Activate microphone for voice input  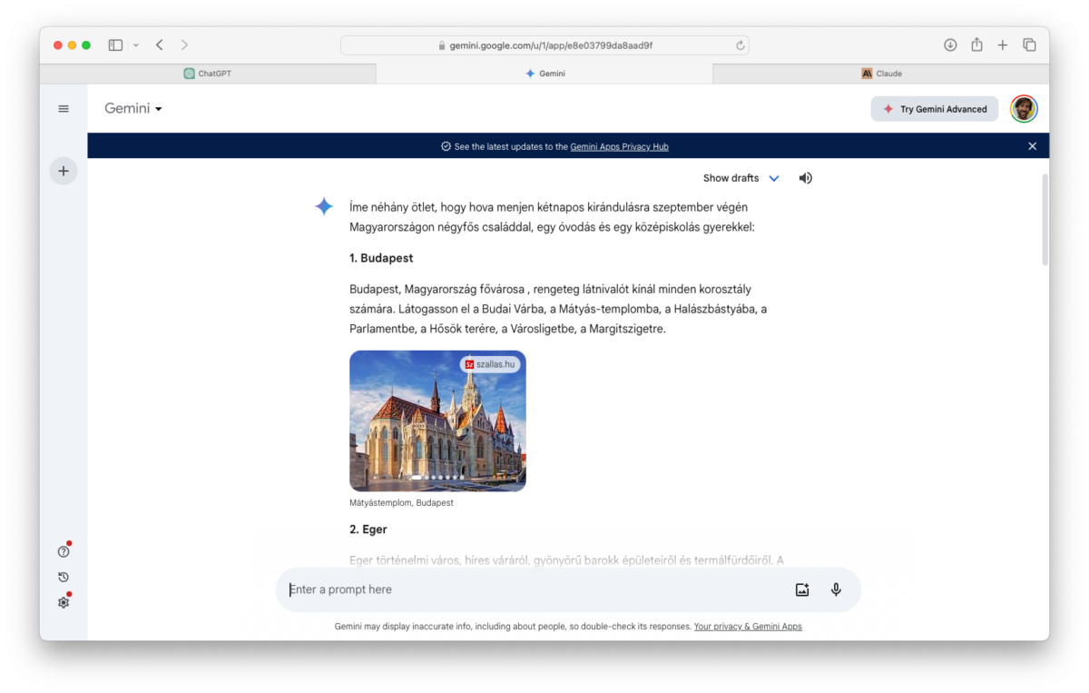[x=836, y=589]
